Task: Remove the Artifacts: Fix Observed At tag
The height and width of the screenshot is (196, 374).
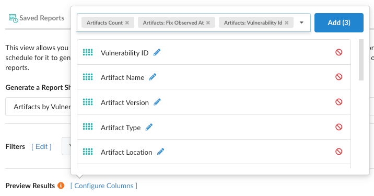Action: point(208,22)
